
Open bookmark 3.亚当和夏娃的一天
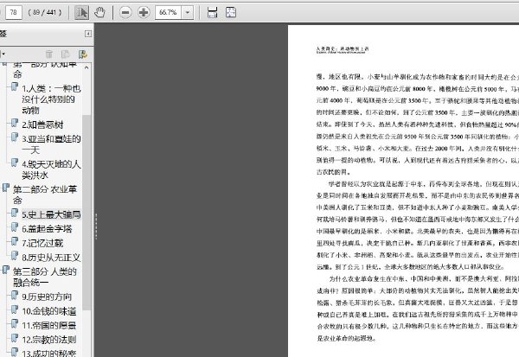click(x=51, y=144)
